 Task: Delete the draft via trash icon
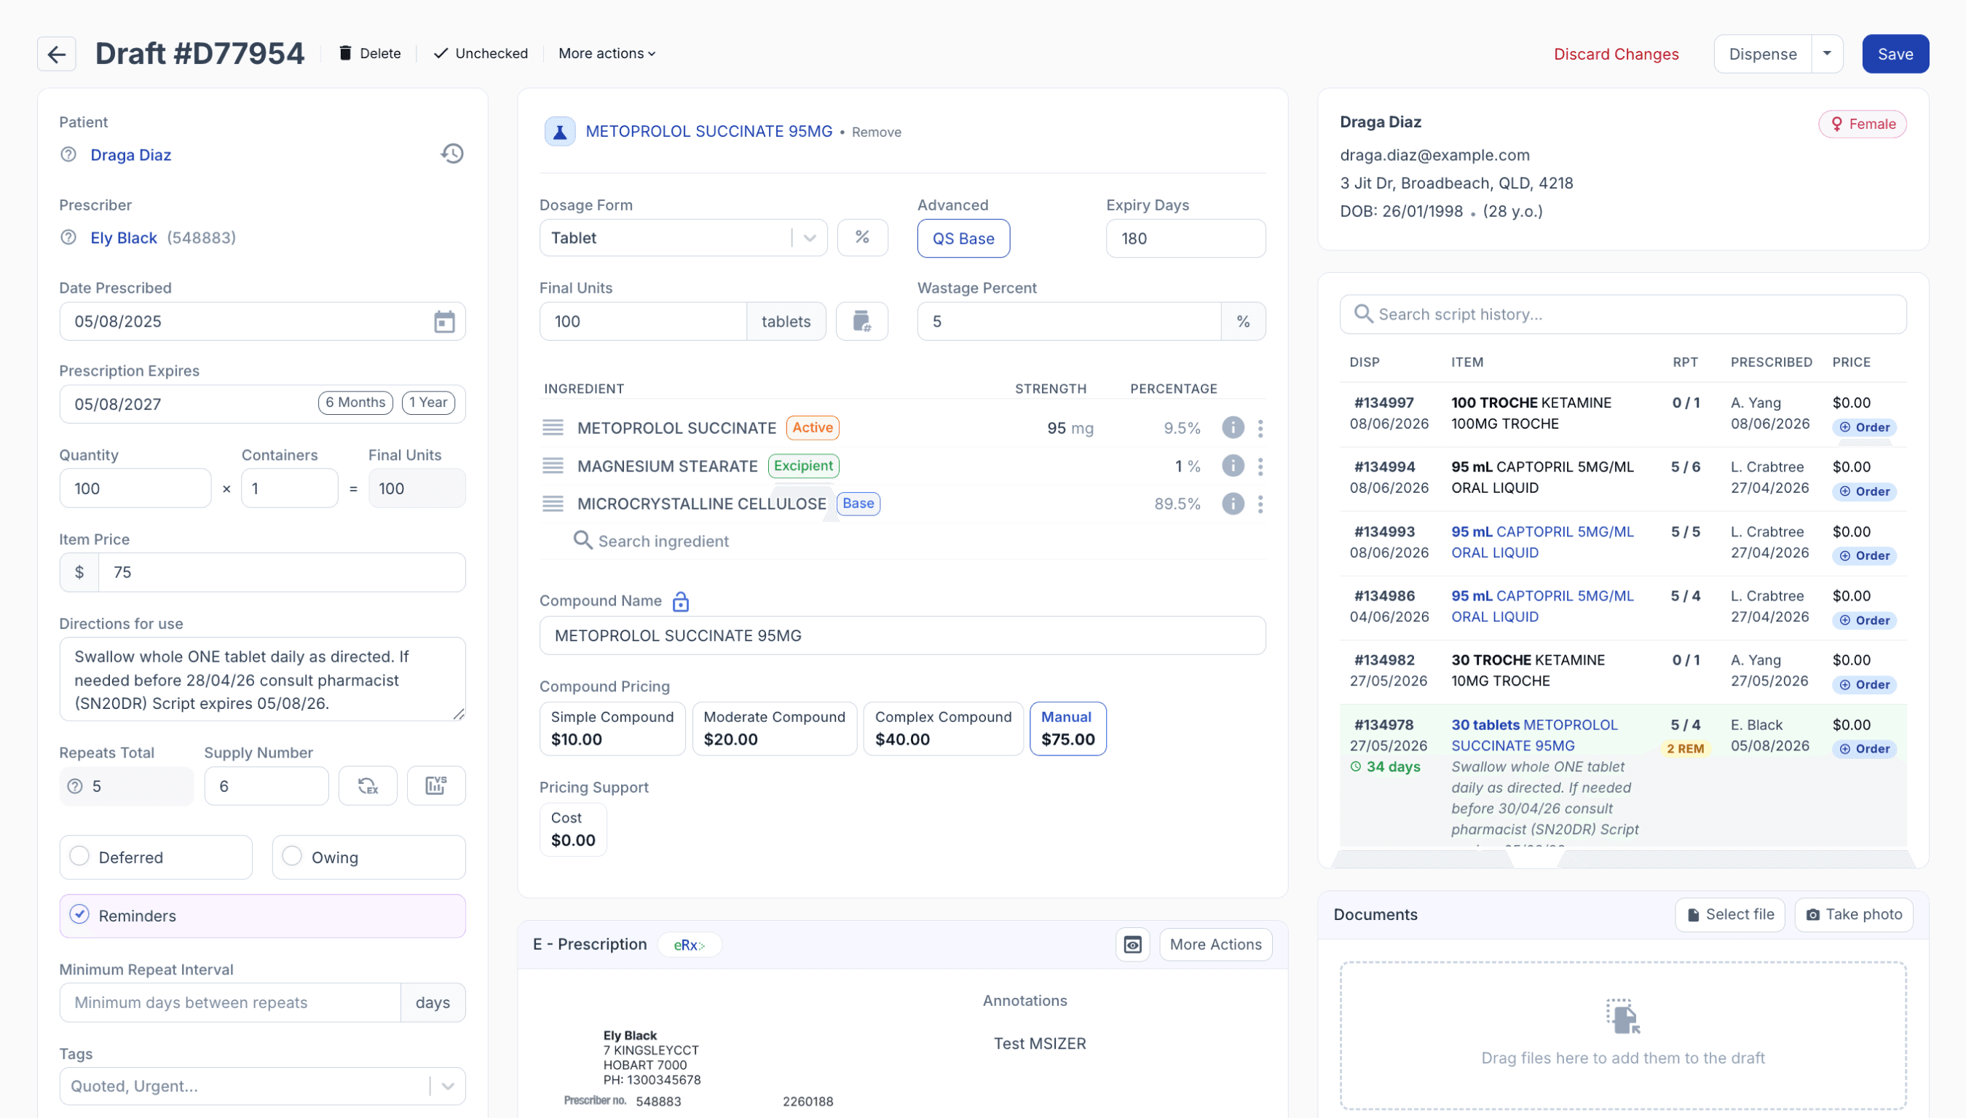[369, 53]
